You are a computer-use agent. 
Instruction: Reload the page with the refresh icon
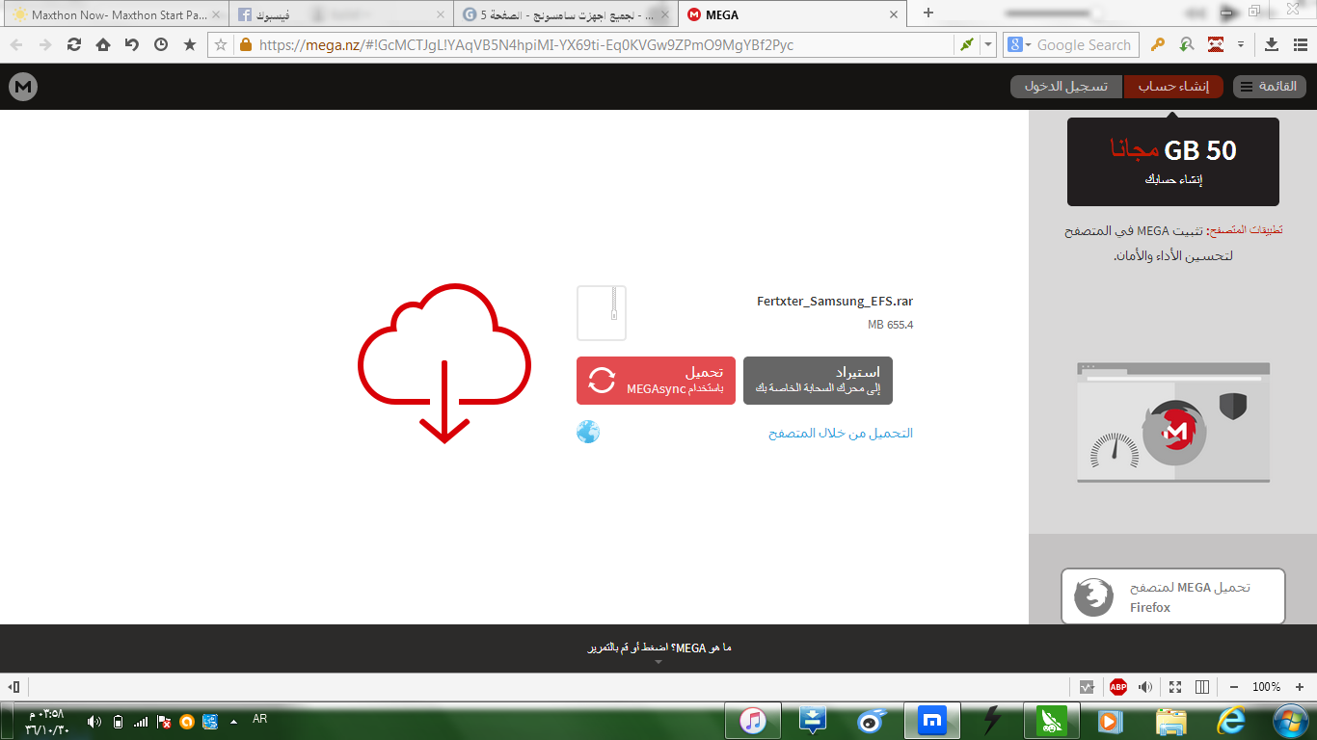(x=74, y=44)
